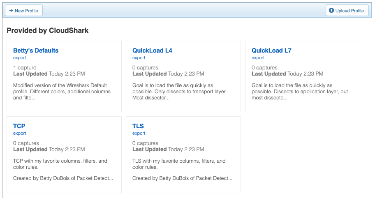Open the TLS profile title
Image resolution: width=375 pixels, height=198 pixels.
pyautogui.click(x=138, y=126)
